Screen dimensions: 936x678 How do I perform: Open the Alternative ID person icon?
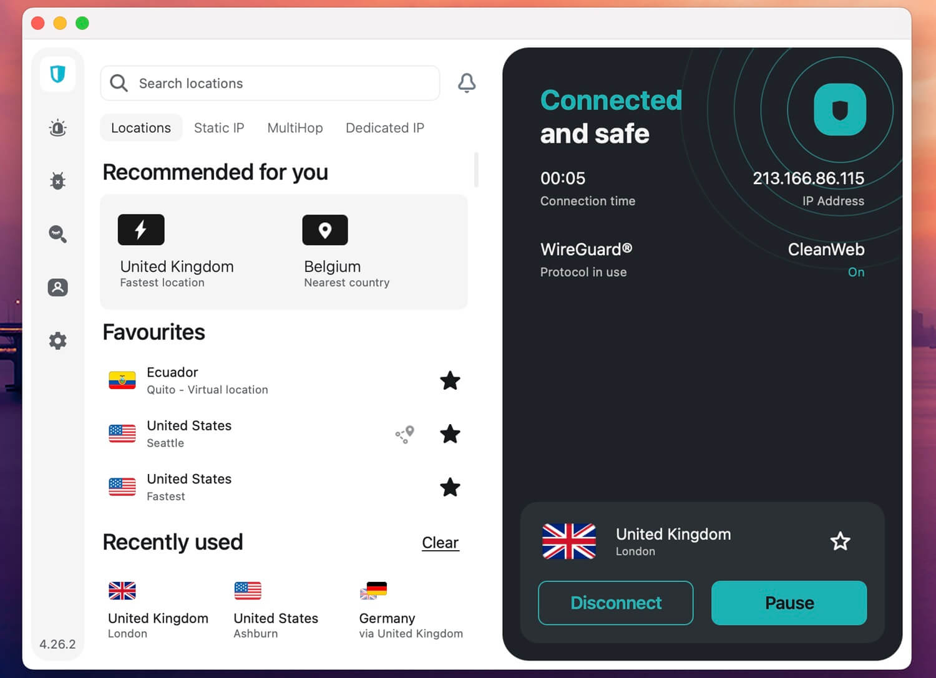point(57,288)
